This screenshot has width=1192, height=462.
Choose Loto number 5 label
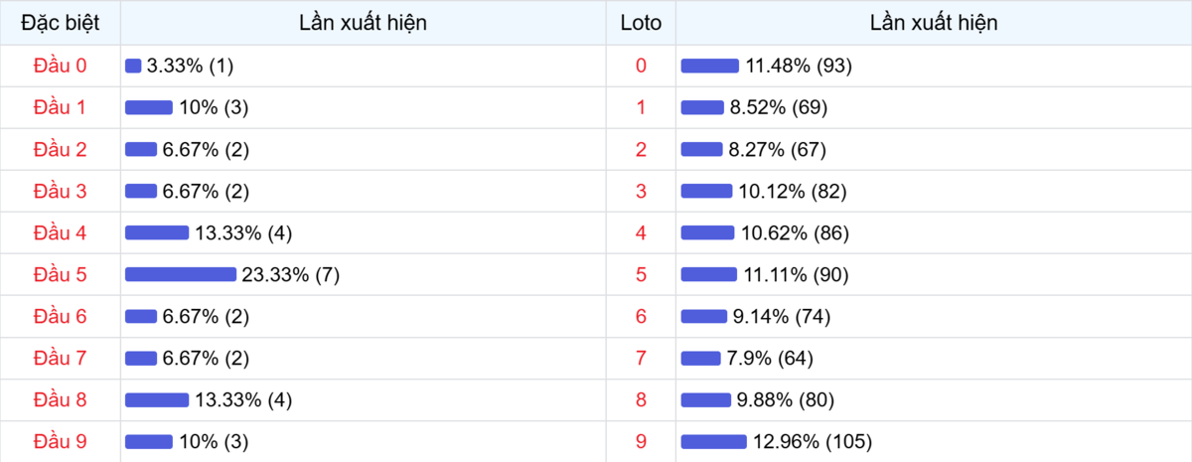pos(641,275)
